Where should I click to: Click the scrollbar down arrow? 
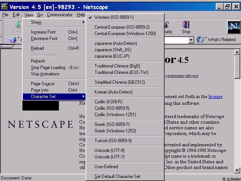[x=237, y=170]
